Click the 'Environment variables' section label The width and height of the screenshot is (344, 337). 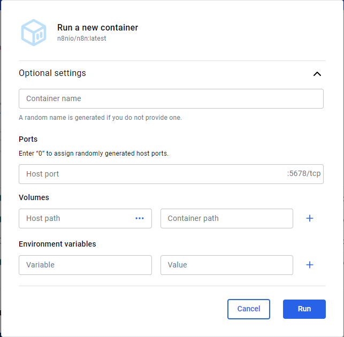pyautogui.click(x=57, y=244)
